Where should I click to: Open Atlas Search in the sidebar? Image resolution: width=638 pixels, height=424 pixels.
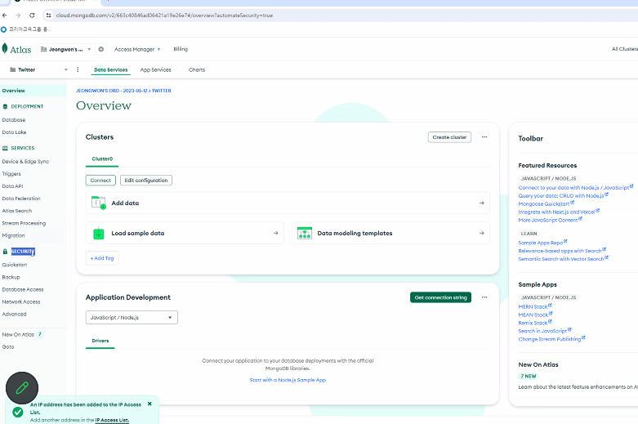tap(16, 211)
